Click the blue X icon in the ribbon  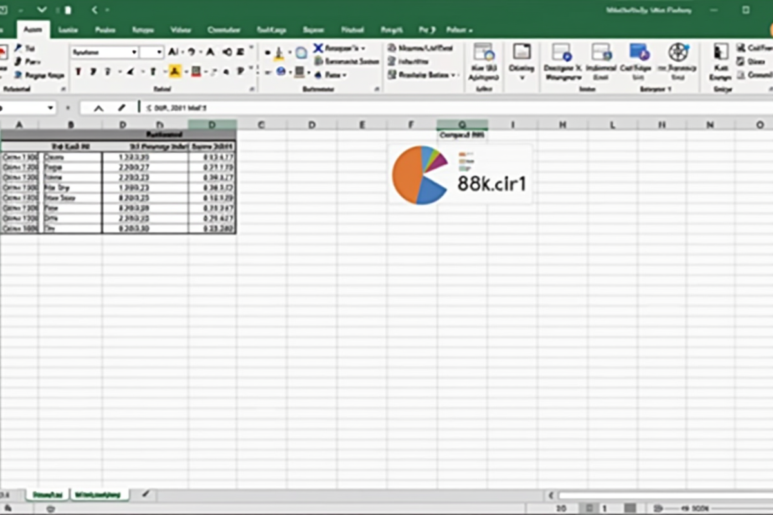[318, 48]
